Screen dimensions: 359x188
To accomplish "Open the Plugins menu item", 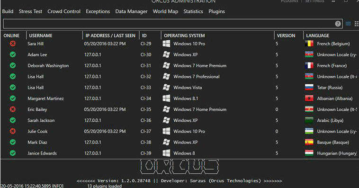I will [x=216, y=11].
